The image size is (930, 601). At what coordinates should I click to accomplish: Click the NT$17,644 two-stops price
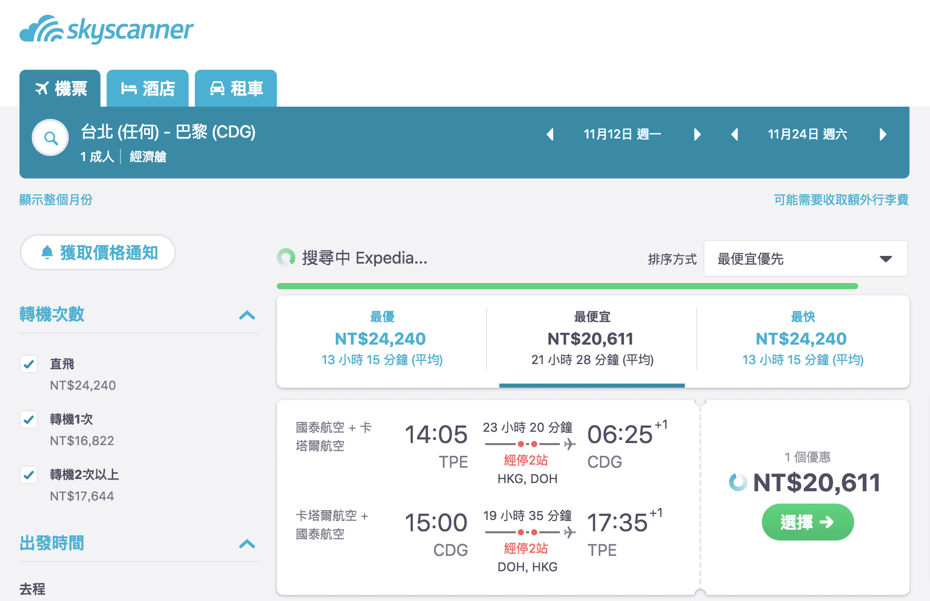pyautogui.click(x=82, y=496)
